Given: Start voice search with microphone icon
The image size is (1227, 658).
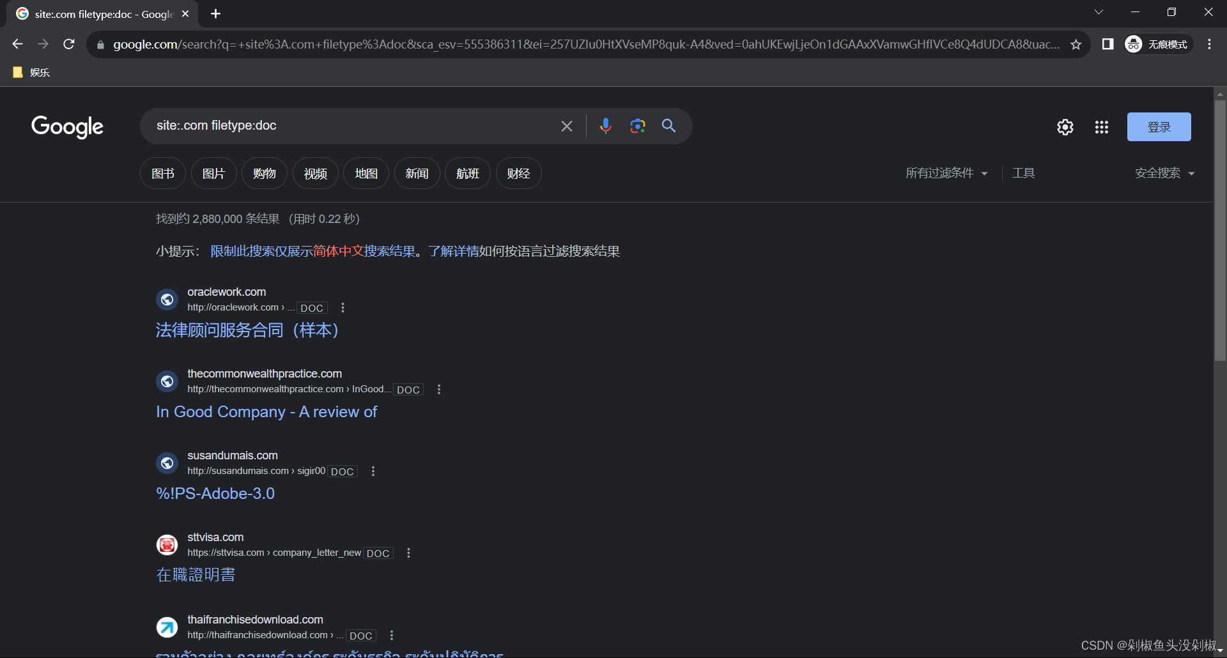Looking at the screenshot, I should click(605, 126).
